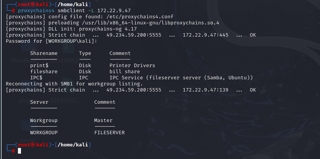The height and width of the screenshot is (159, 320).
Task: Click the proxychains4 command word
Action: [36, 10]
